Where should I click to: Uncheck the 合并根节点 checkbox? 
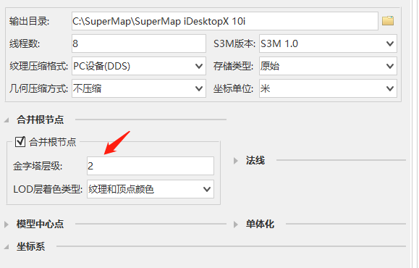[20, 142]
